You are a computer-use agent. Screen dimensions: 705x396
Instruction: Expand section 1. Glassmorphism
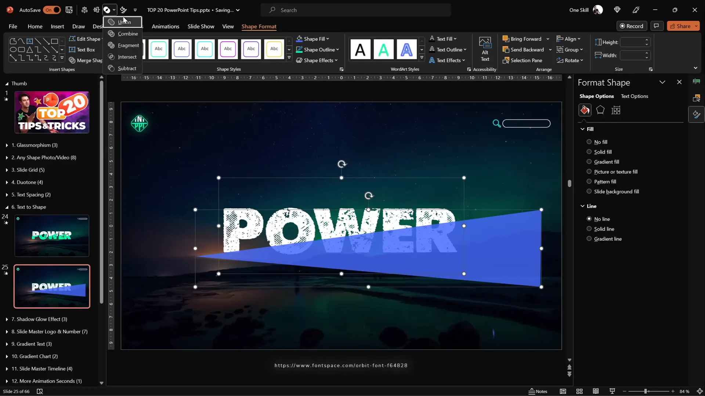point(7,145)
